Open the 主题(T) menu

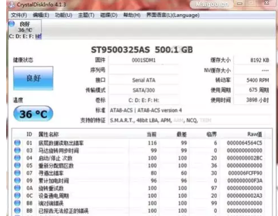point(86,15)
